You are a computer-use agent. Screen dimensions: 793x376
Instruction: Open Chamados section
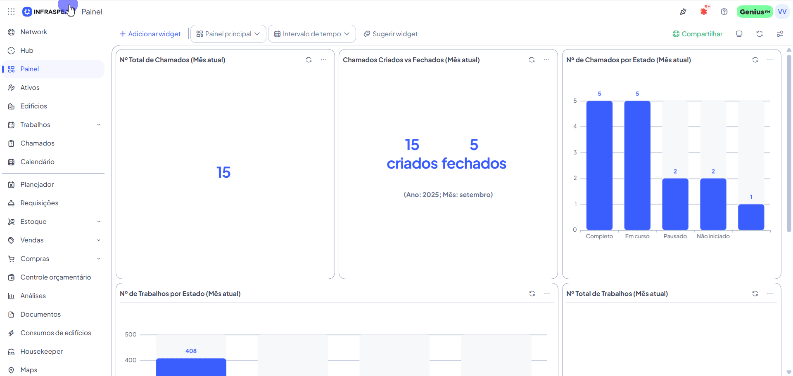pyautogui.click(x=53, y=143)
